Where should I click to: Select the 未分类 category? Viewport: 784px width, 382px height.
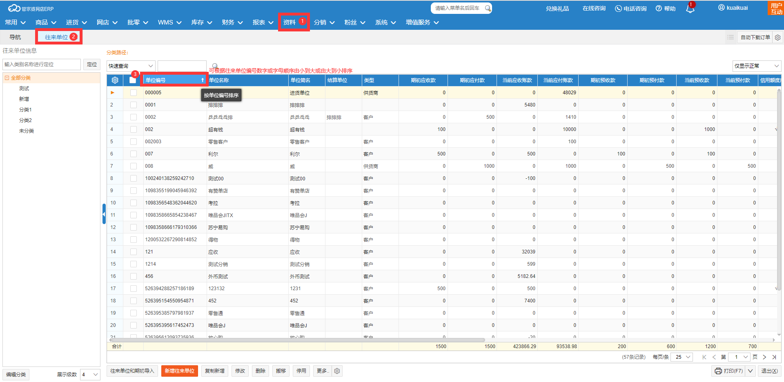[x=27, y=131]
